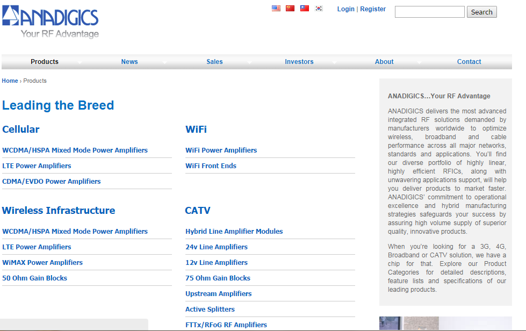
Task: Expand the News dropdown arrow
Action: coord(164,62)
